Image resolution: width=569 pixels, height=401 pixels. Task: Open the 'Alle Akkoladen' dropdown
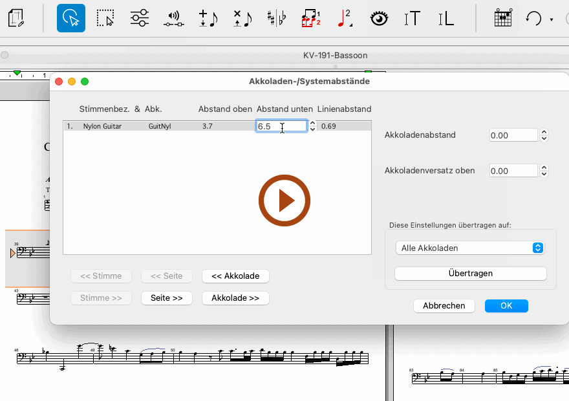pos(469,248)
